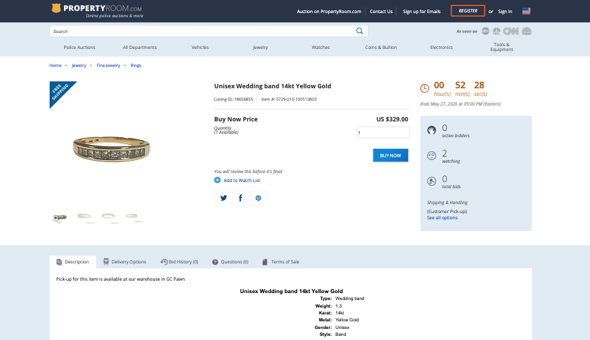Click Sign up for Emails

421,11
